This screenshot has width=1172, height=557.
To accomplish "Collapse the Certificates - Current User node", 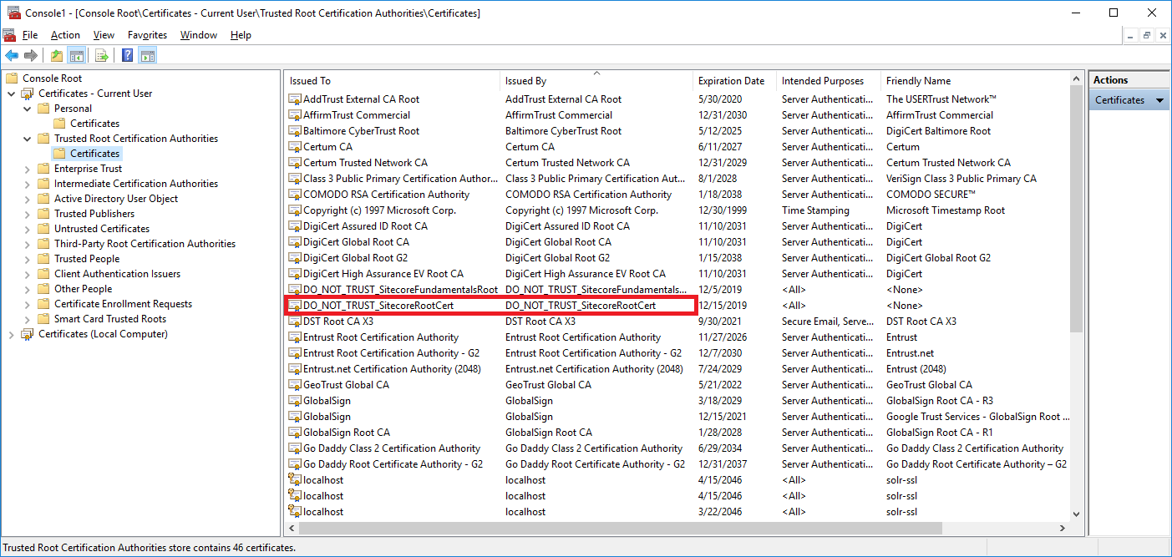I will (12, 94).
